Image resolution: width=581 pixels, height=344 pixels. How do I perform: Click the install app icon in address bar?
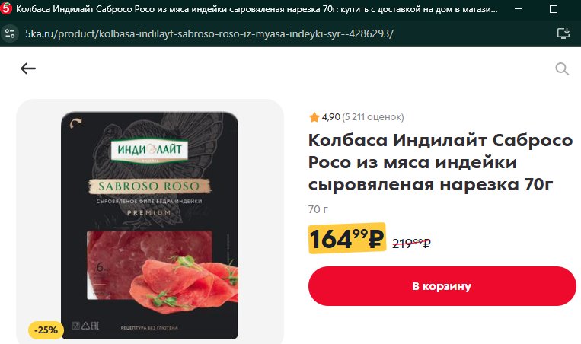563,33
